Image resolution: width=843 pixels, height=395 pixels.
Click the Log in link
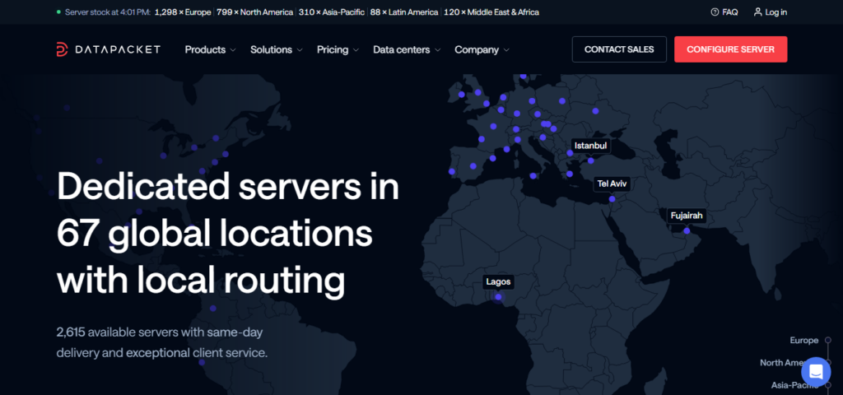[x=771, y=12]
